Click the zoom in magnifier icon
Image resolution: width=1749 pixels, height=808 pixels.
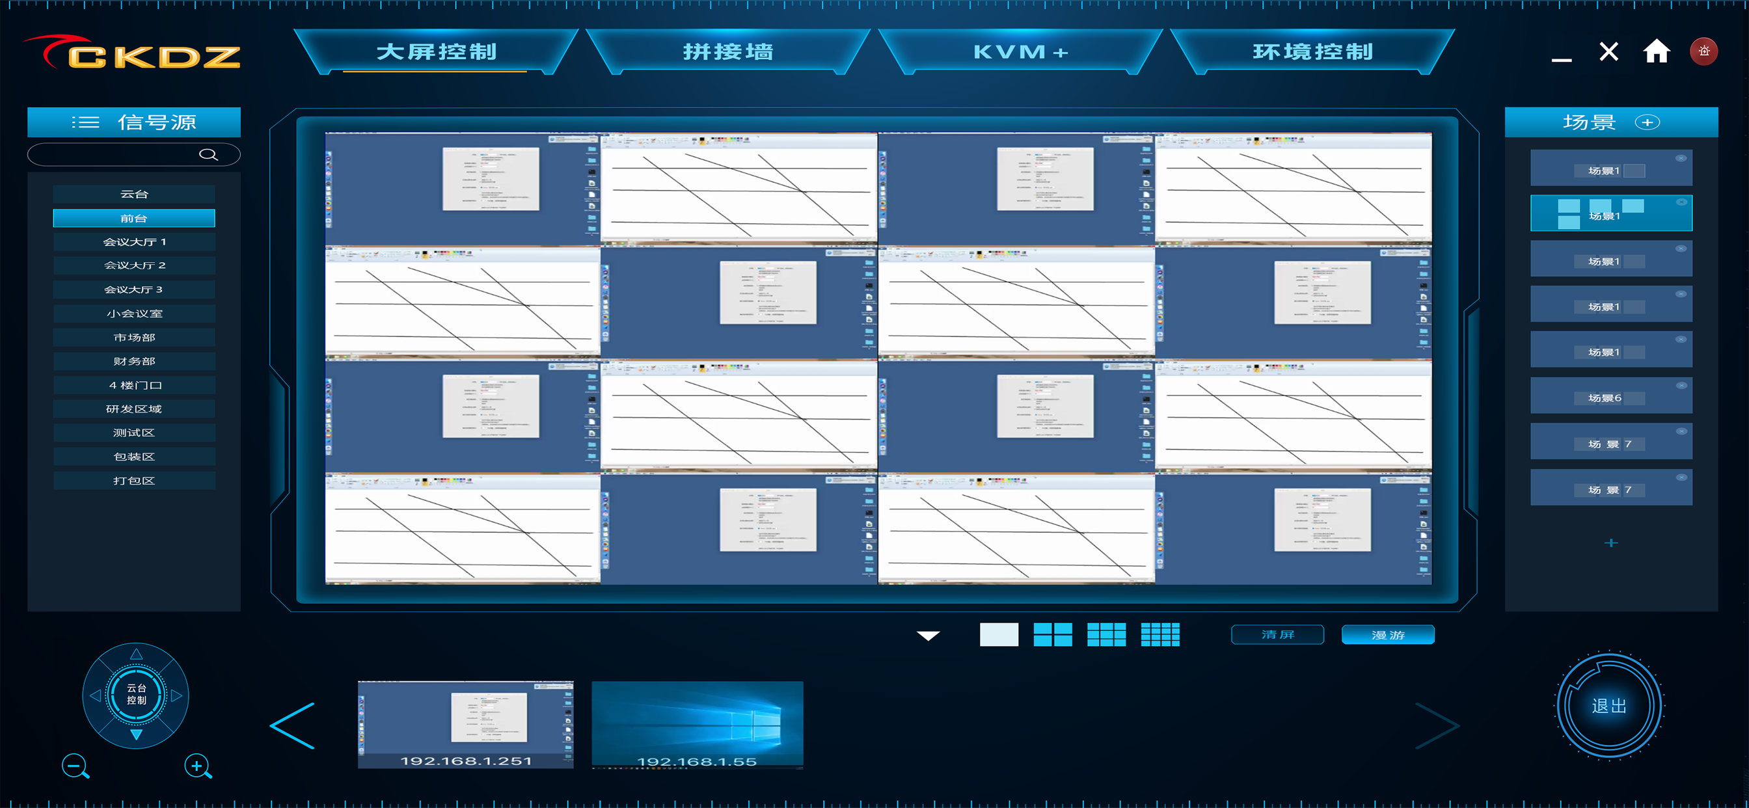point(198,766)
